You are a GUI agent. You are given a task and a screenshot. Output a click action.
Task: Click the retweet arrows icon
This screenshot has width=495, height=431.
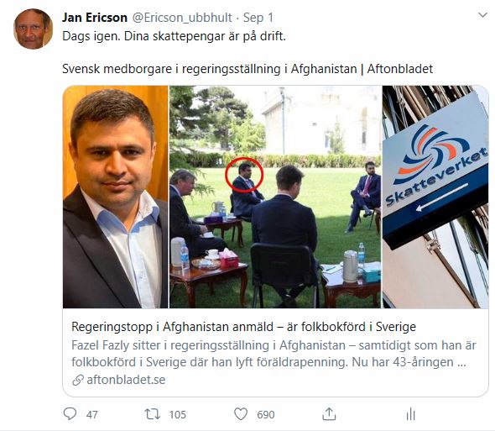click(153, 414)
